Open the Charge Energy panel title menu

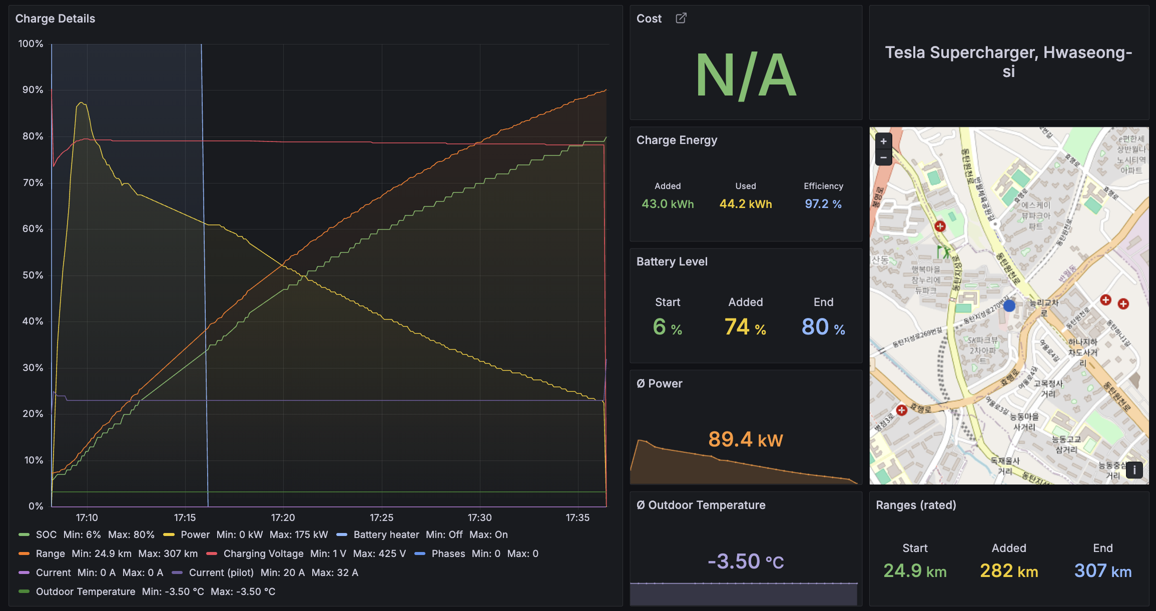(x=677, y=140)
